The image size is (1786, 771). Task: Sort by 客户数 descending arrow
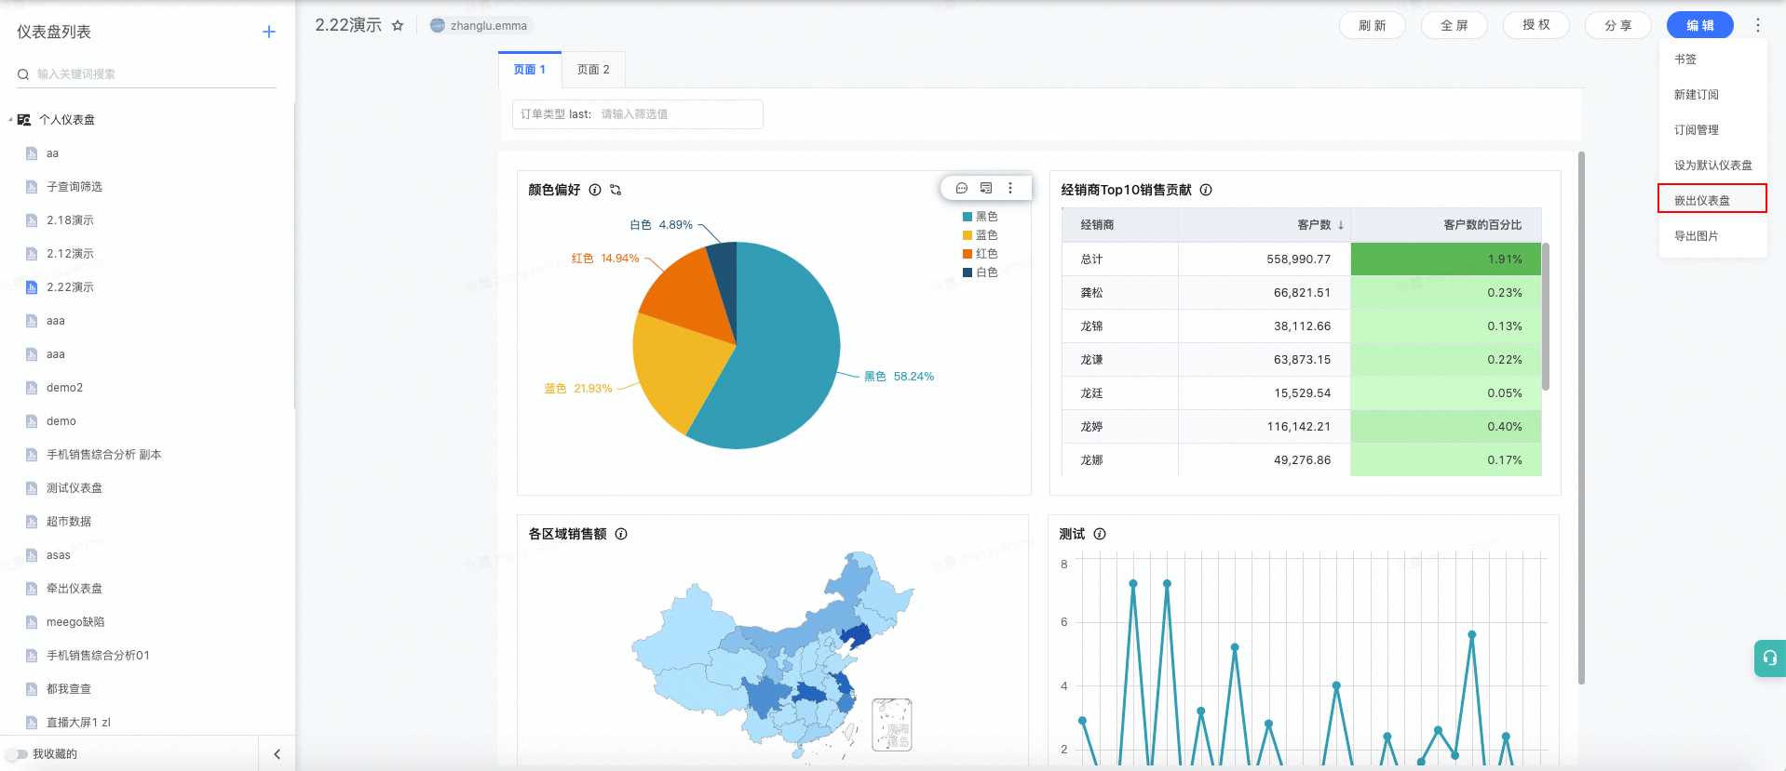coord(1341,225)
